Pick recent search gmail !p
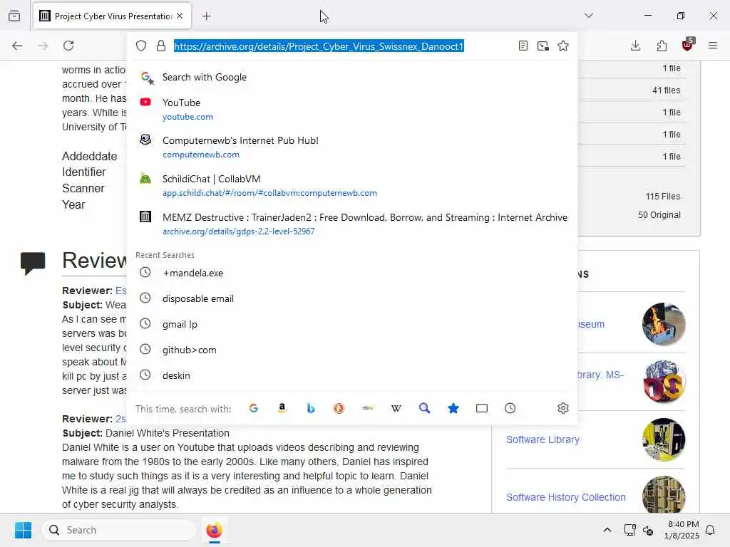 352,324
